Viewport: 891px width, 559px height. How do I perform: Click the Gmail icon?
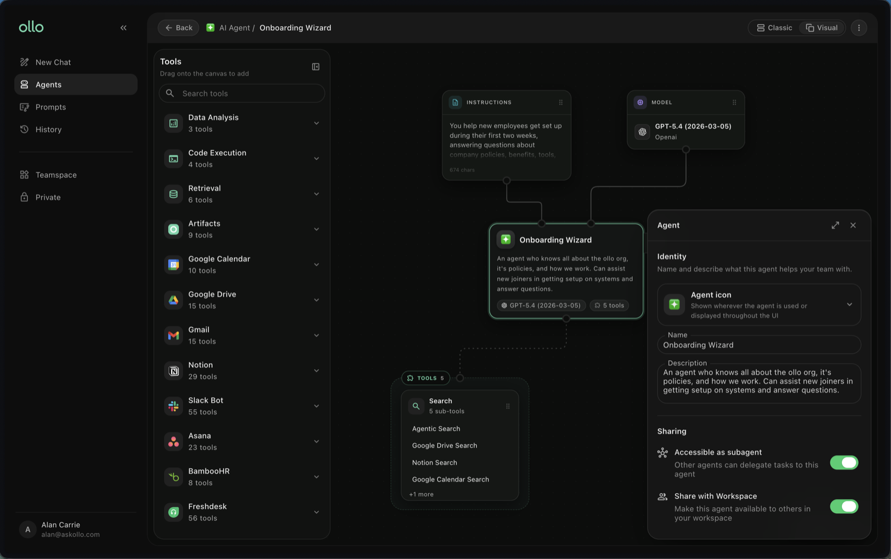click(x=174, y=335)
